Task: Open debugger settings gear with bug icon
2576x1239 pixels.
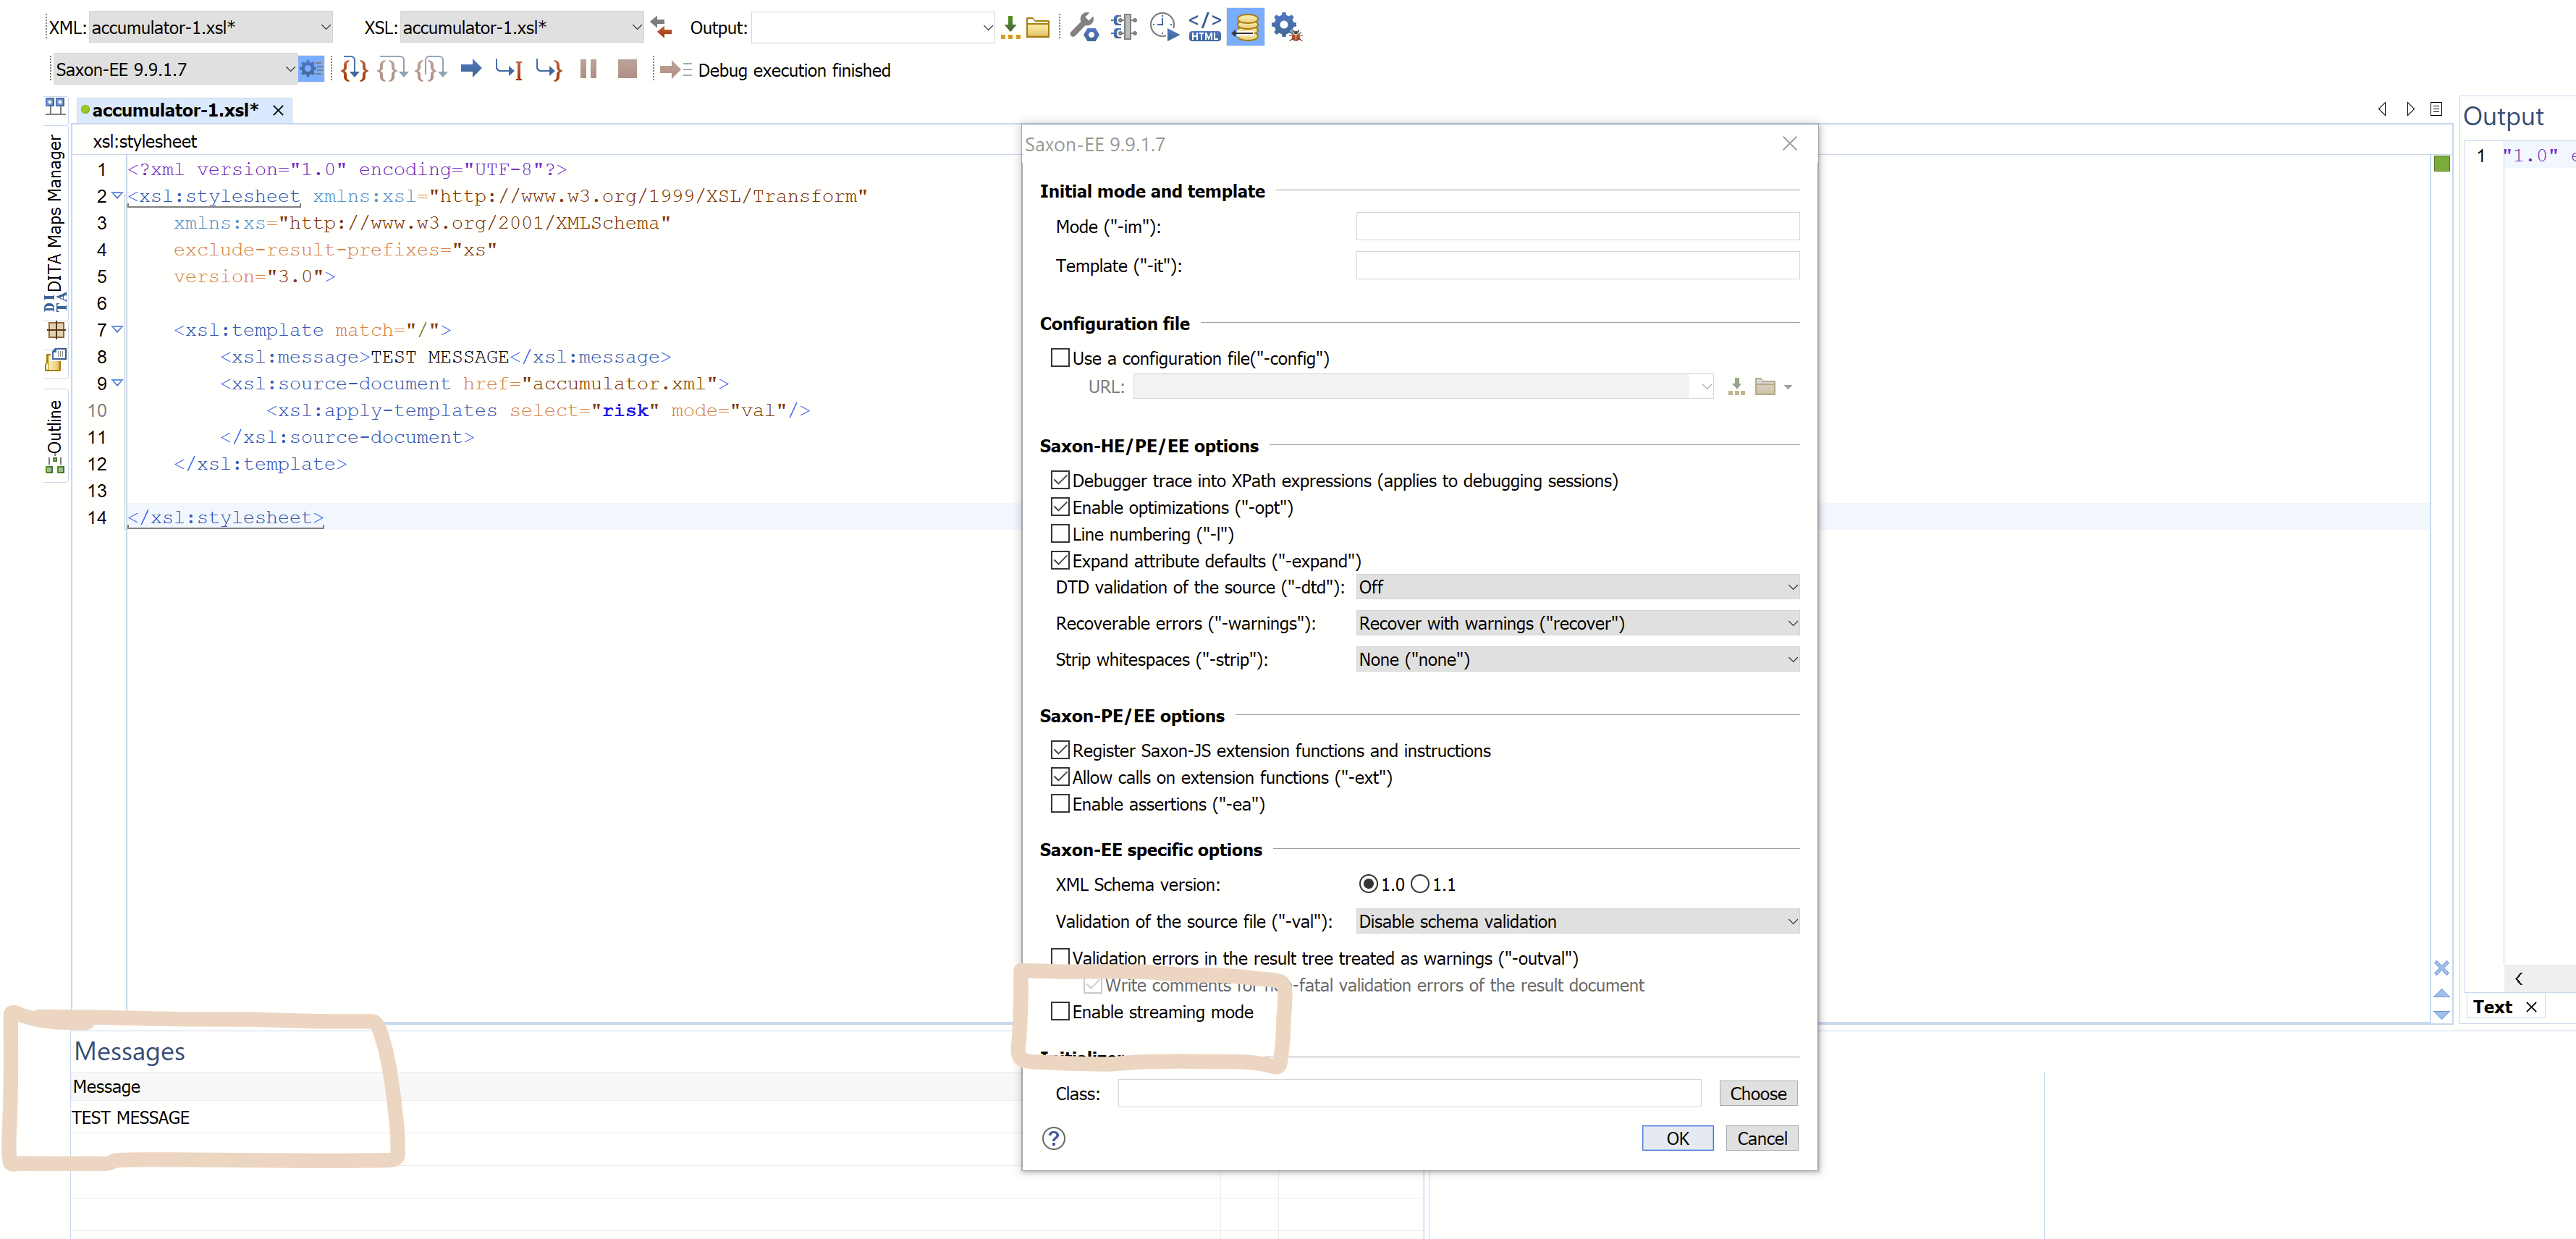Action: (x=1286, y=26)
